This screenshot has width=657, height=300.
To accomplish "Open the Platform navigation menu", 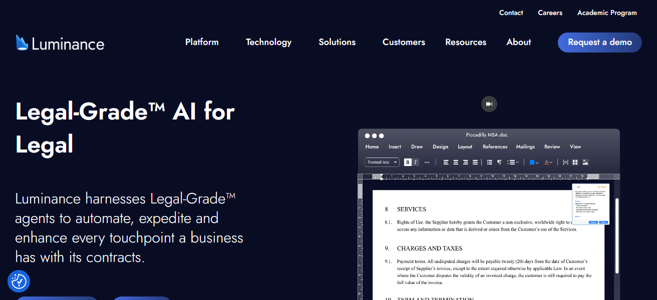I will click(x=202, y=42).
